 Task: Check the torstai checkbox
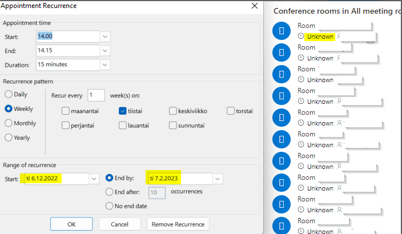click(231, 111)
